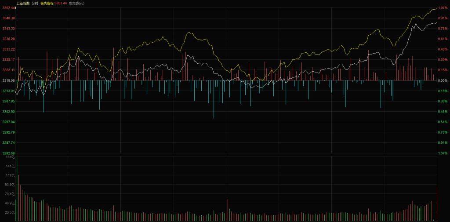Click the 3333.22 red price label
This screenshot has width=450, height=222.
8,49
